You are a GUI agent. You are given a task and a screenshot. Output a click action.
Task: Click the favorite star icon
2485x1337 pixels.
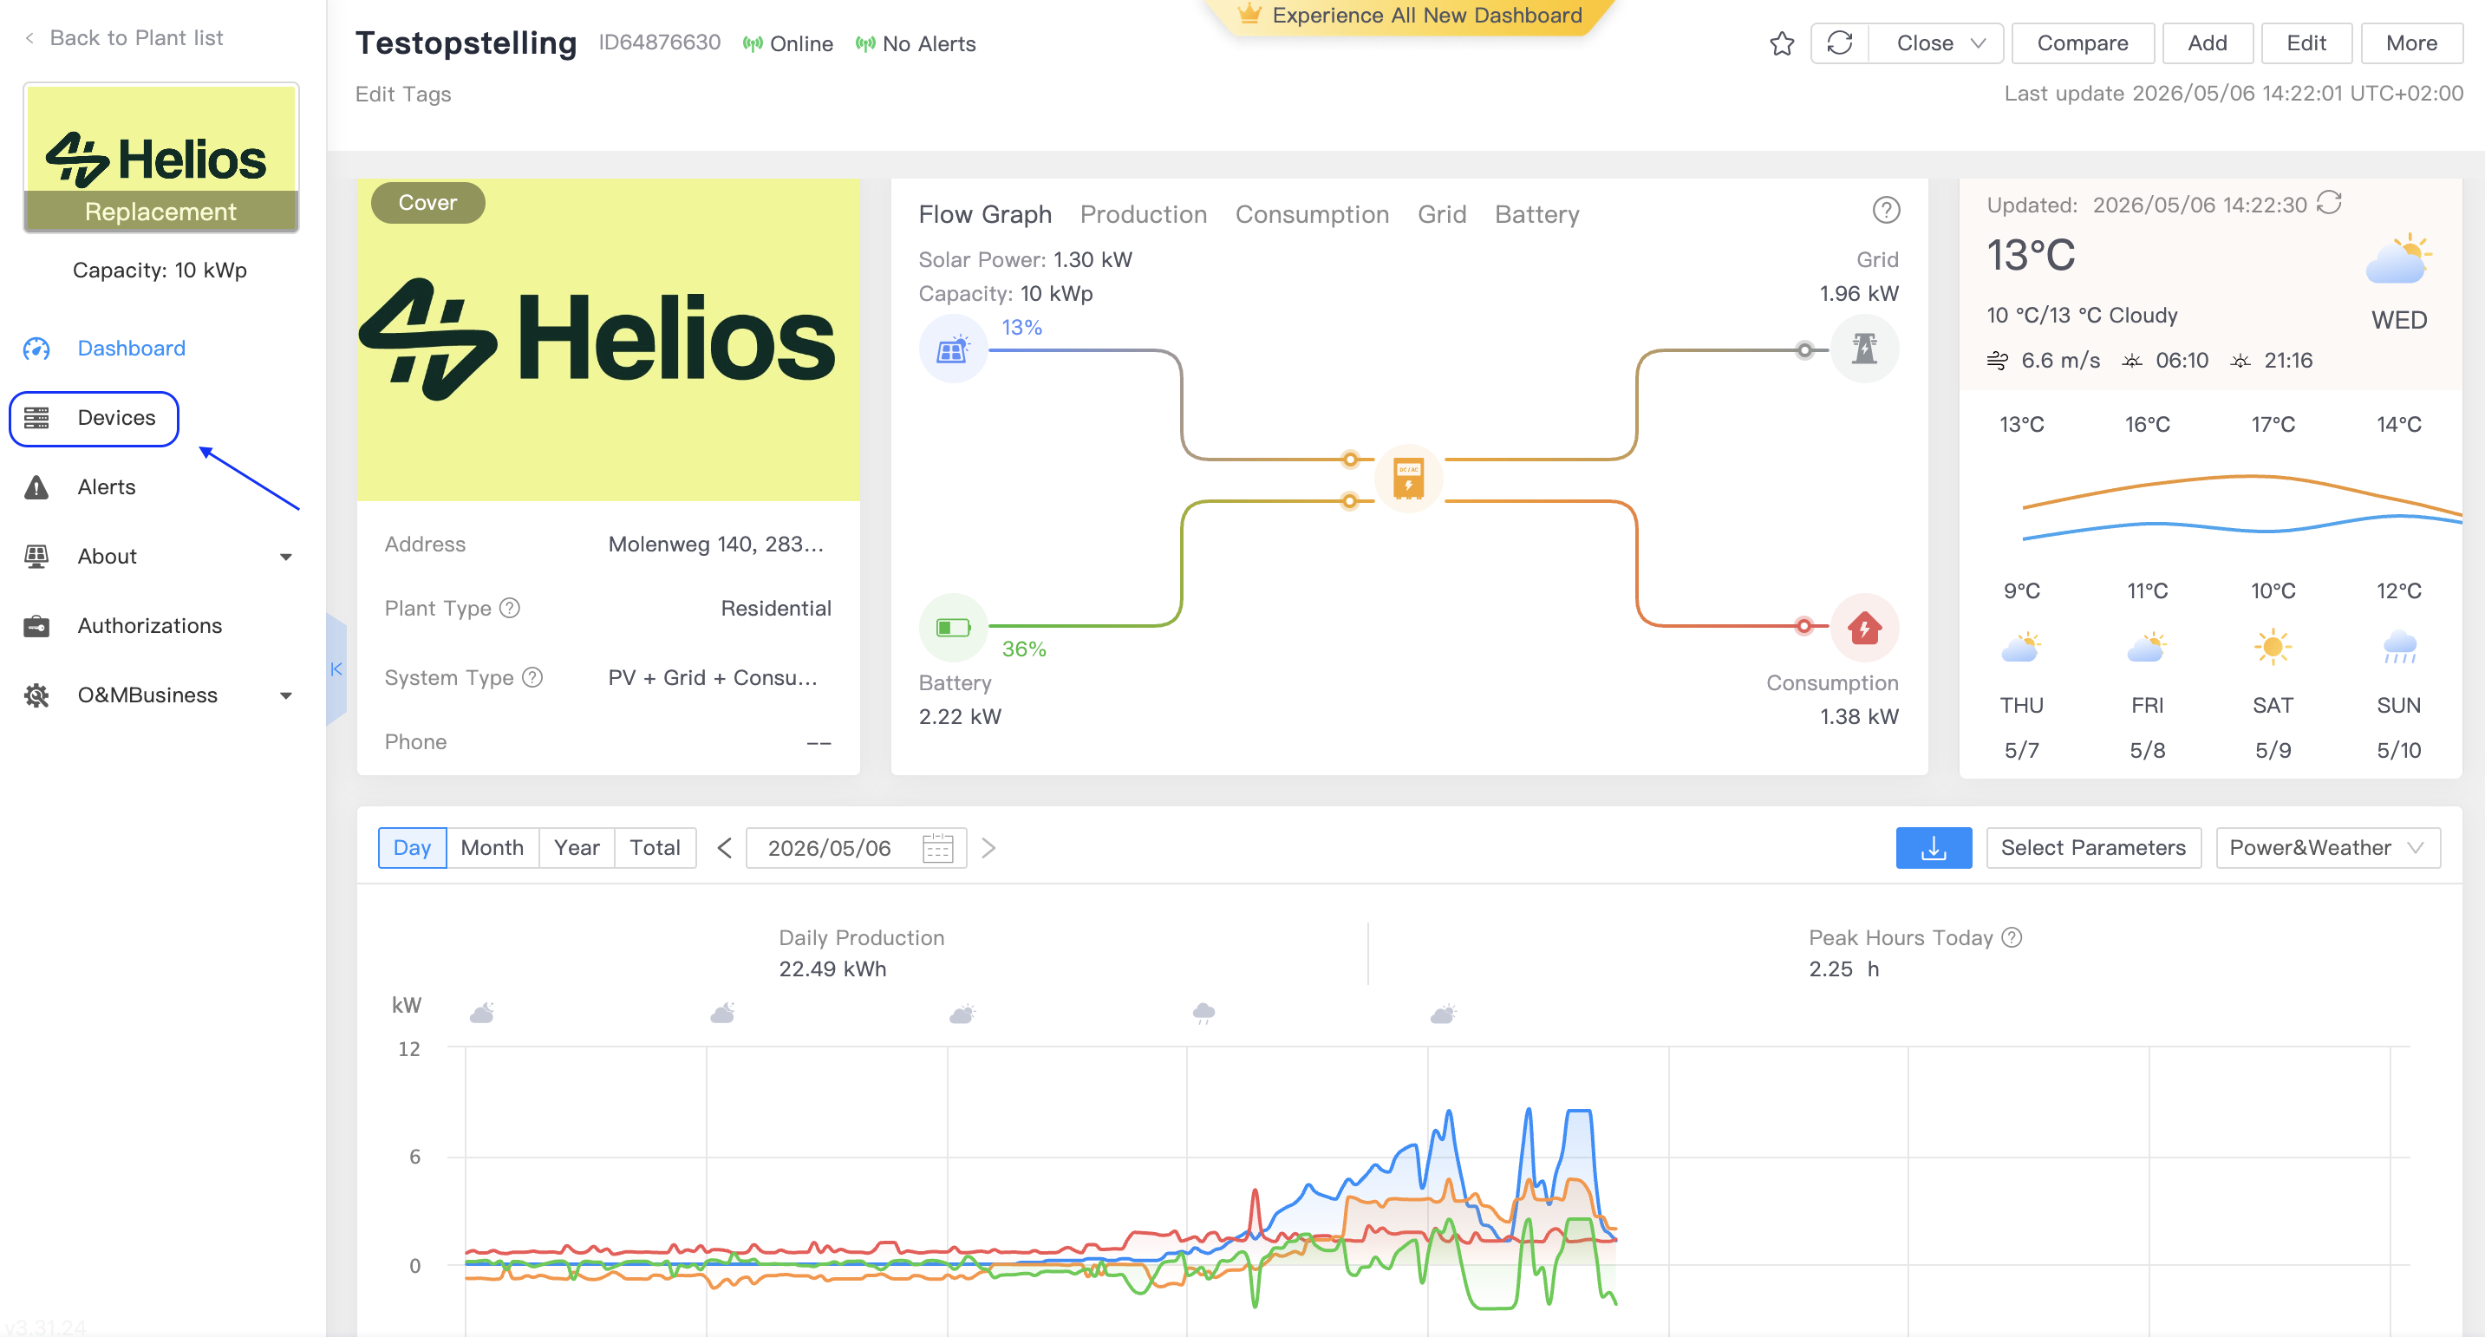tap(1782, 43)
